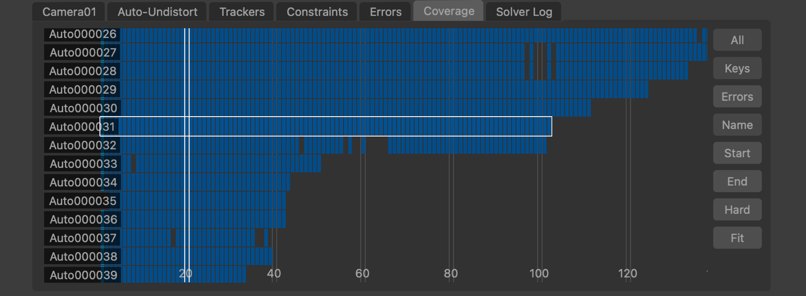The width and height of the screenshot is (806, 296).
Task: Sort trackers with the Errors button
Action: point(737,97)
